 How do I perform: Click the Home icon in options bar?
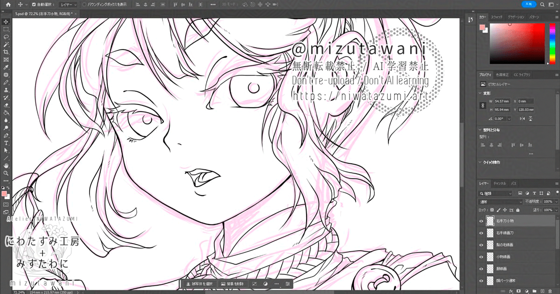(x=8, y=4)
